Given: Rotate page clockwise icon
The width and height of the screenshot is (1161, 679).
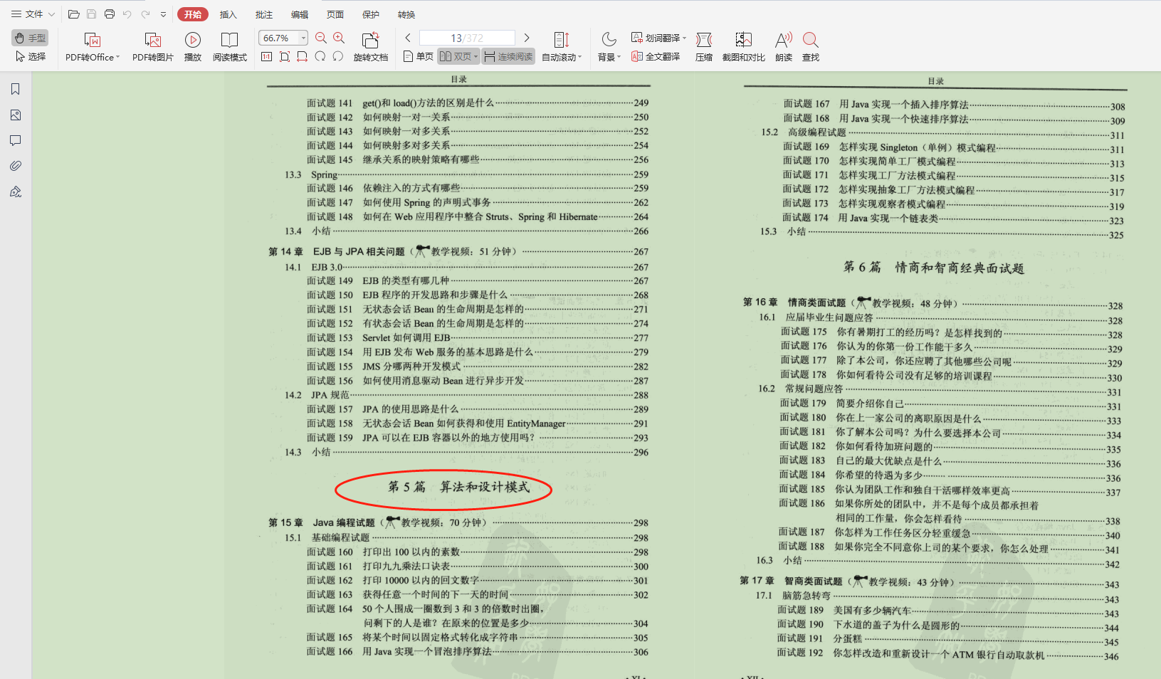Looking at the screenshot, I should [x=320, y=56].
